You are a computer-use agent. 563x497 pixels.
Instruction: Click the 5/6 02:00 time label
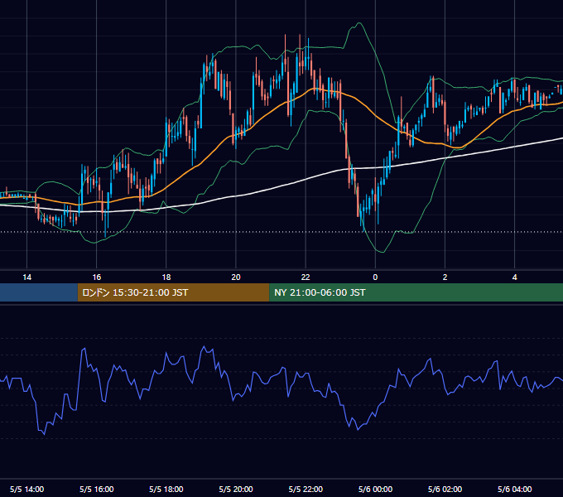click(x=445, y=489)
